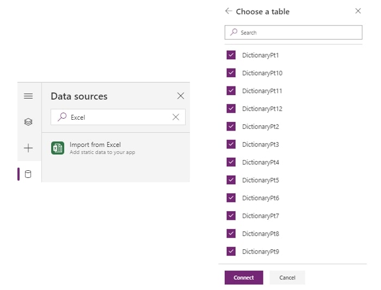This screenshot has width=381, height=290.
Task: Select the Data cylinder icon in sidebar
Action: (x=28, y=174)
